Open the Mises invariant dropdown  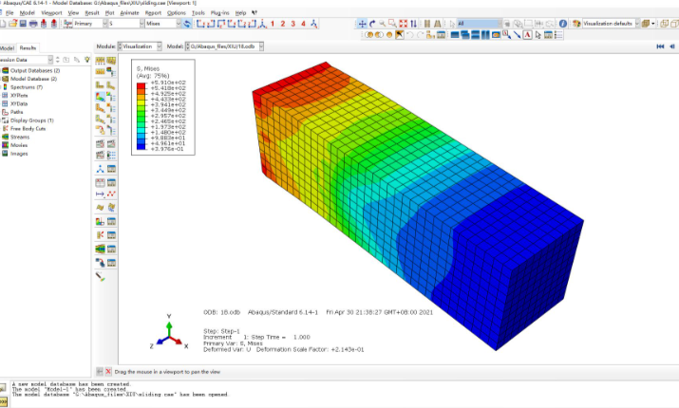[163, 23]
